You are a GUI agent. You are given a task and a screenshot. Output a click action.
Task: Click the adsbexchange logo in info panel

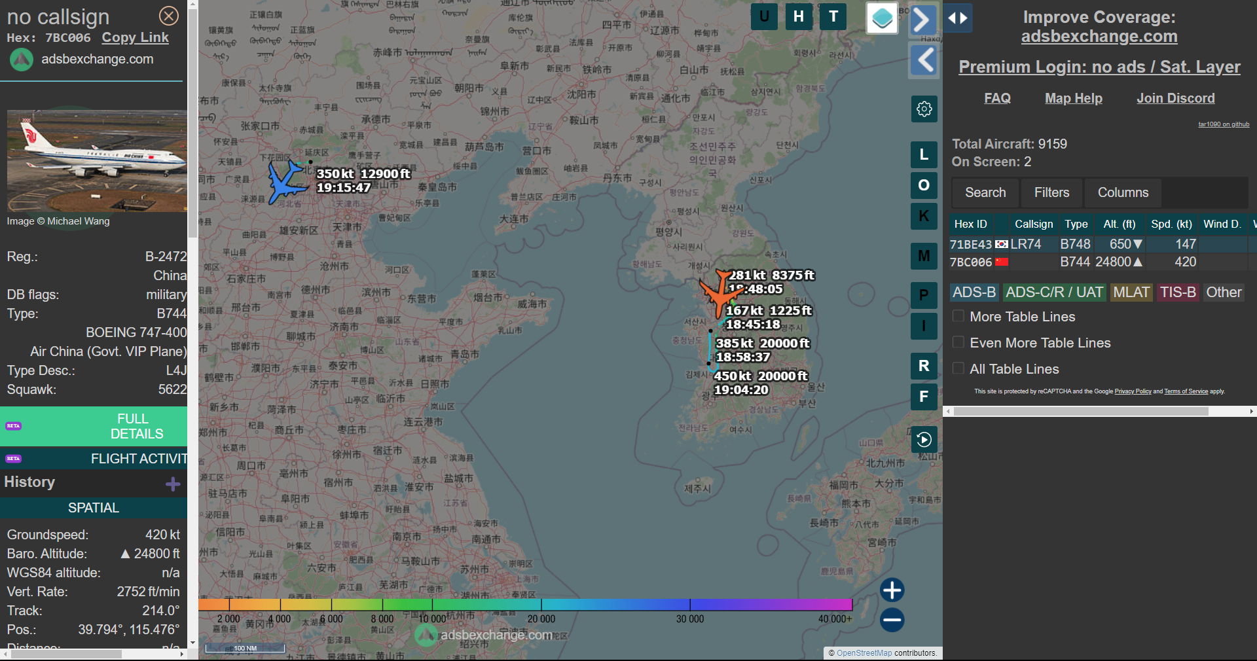point(22,60)
